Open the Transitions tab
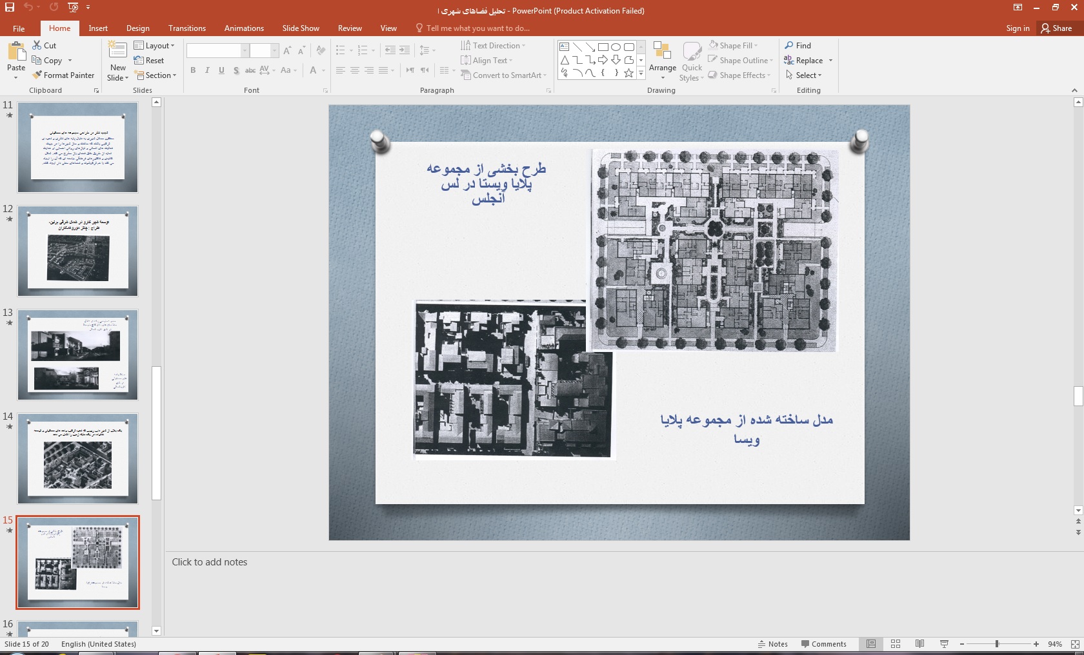 (x=186, y=28)
